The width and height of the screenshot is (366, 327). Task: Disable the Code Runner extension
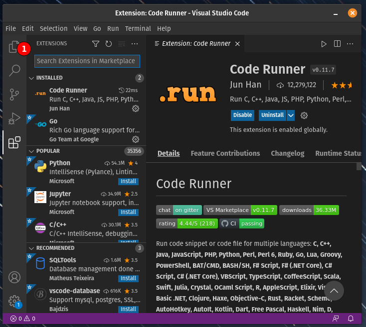(242, 115)
